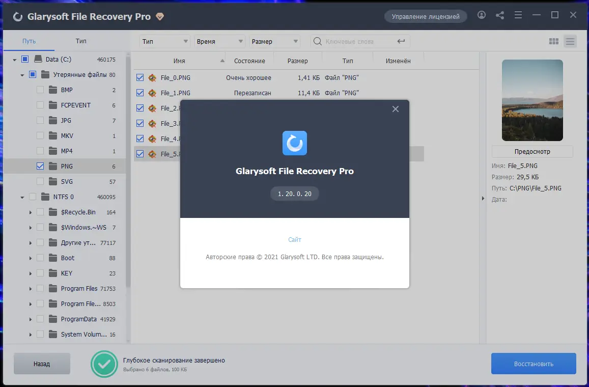The height and width of the screenshot is (387, 589).
Task: Click the landscape preview thumbnail
Action: point(532,100)
